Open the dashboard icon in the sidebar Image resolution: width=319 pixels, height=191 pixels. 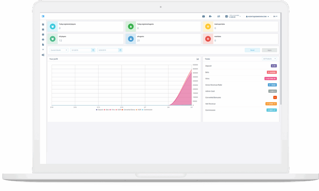(43, 24)
